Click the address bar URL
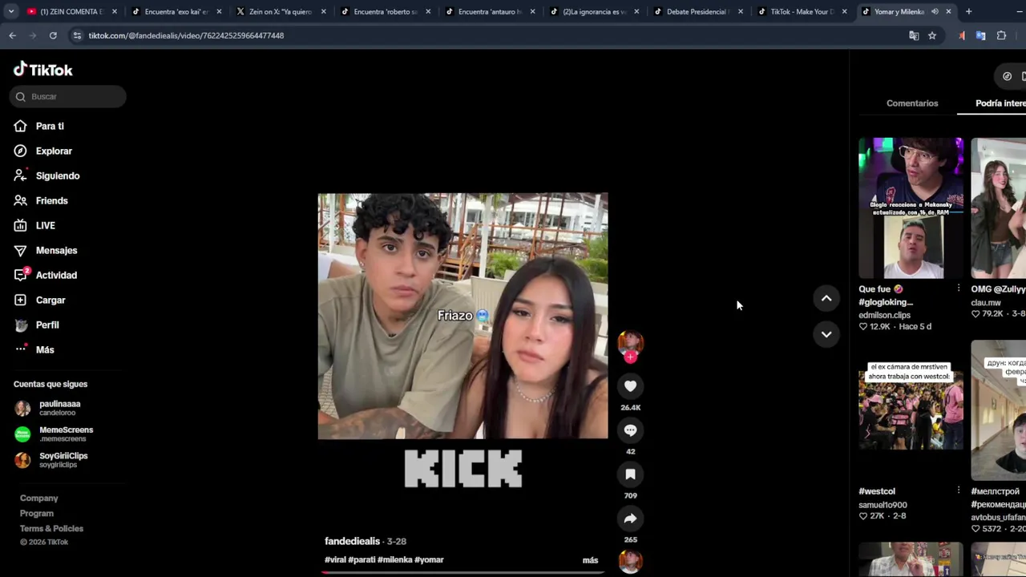 point(186,35)
